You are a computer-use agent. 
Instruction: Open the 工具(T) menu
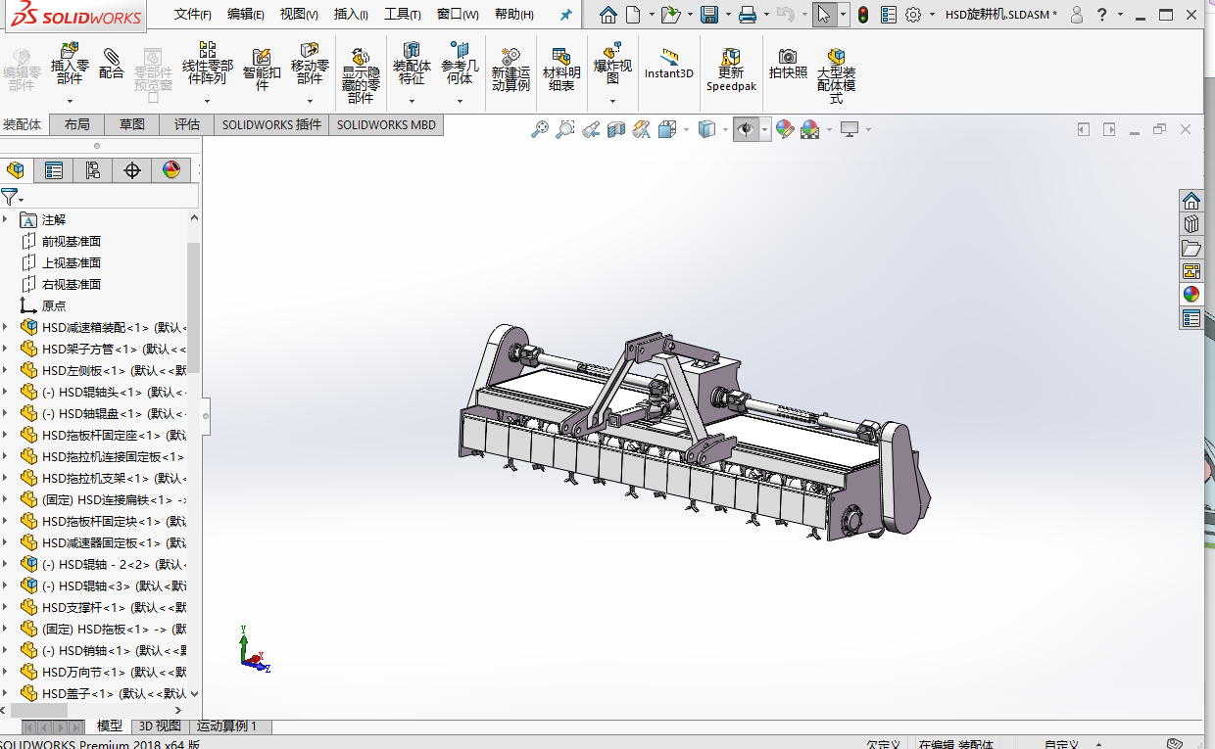[x=403, y=15]
